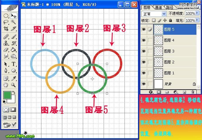202x140 pixels.
Task: Hide 图层 2 with its eye icon
Action: click(x=144, y=62)
